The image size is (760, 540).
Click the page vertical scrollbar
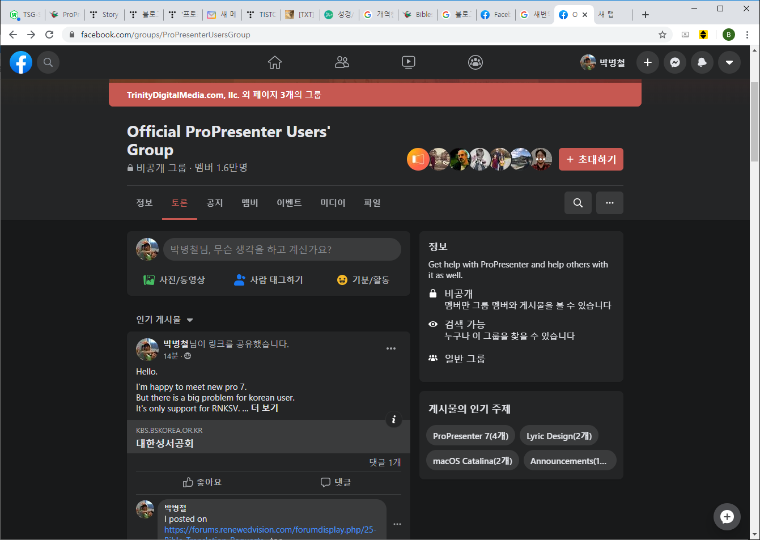tap(754, 122)
